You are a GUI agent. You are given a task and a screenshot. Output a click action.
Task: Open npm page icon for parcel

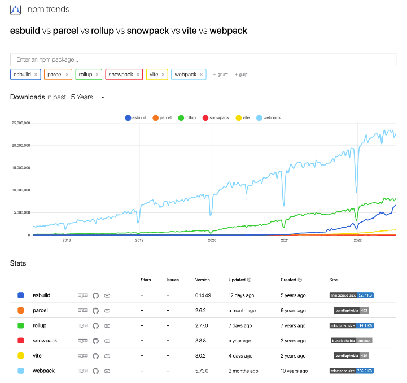[x=83, y=311]
